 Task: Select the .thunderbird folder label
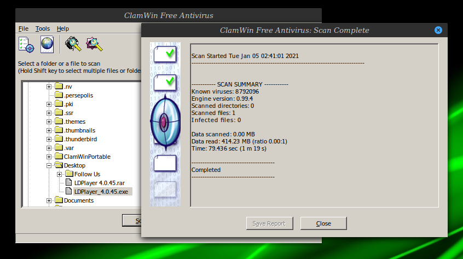[80, 139]
